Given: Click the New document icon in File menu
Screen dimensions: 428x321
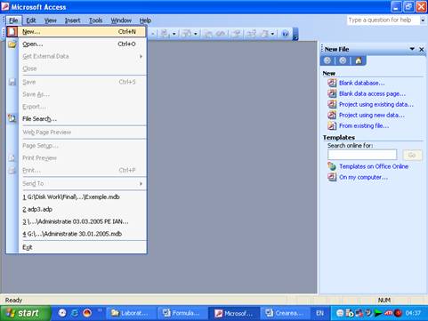Looking at the screenshot, I should pos(12,31).
